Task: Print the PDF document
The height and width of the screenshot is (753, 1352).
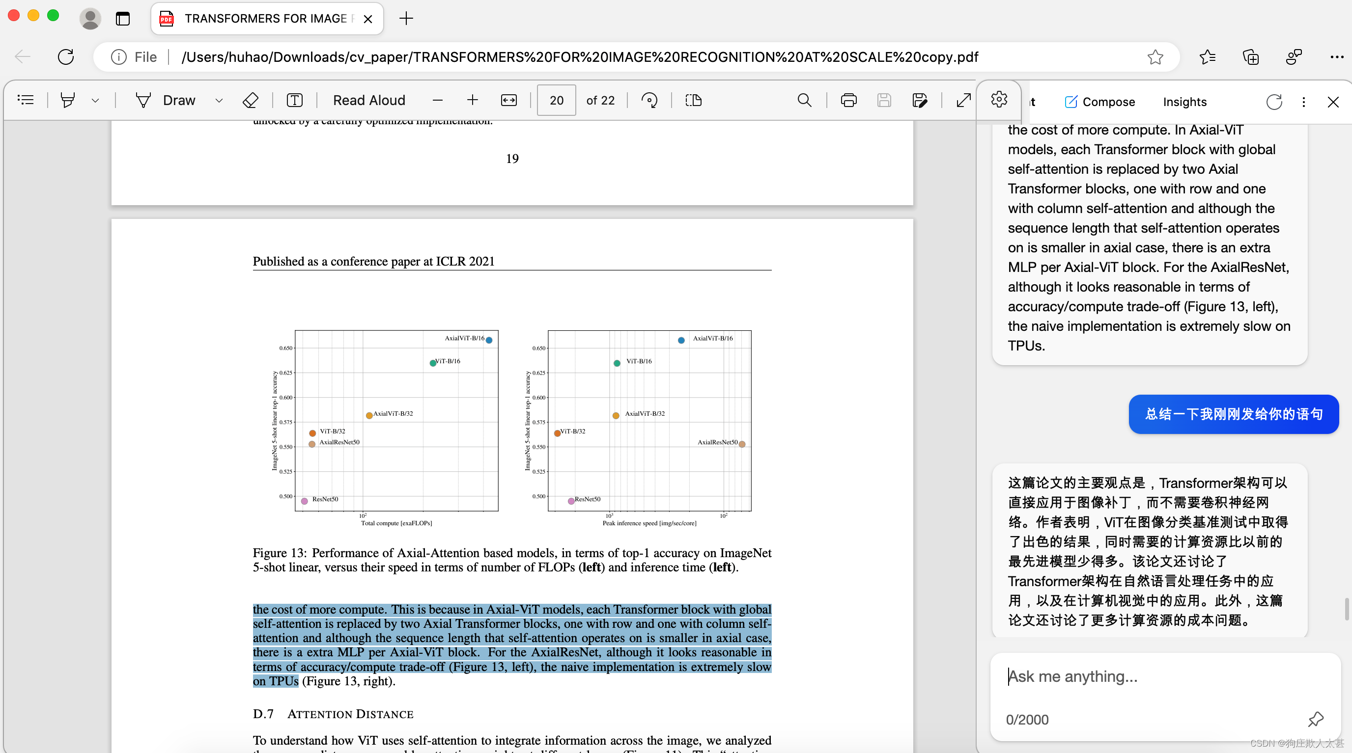Action: (848, 100)
